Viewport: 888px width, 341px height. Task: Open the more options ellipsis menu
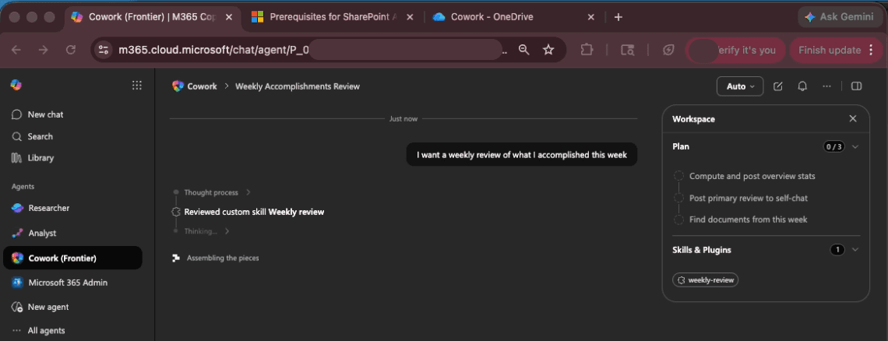pos(826,86)
